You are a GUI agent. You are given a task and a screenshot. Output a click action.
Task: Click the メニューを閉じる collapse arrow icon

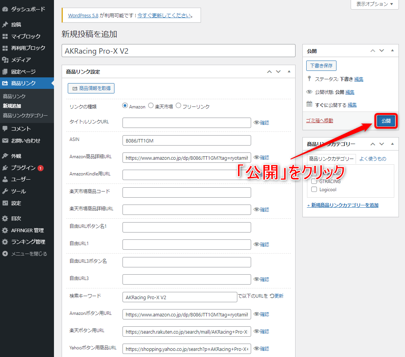[5, 254]
